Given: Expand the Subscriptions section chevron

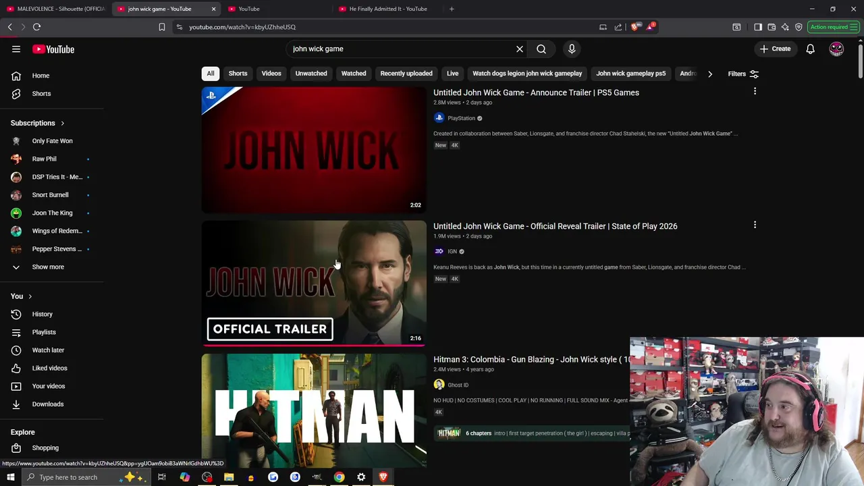Looking at the screenshot, I should tap(62, 124).
